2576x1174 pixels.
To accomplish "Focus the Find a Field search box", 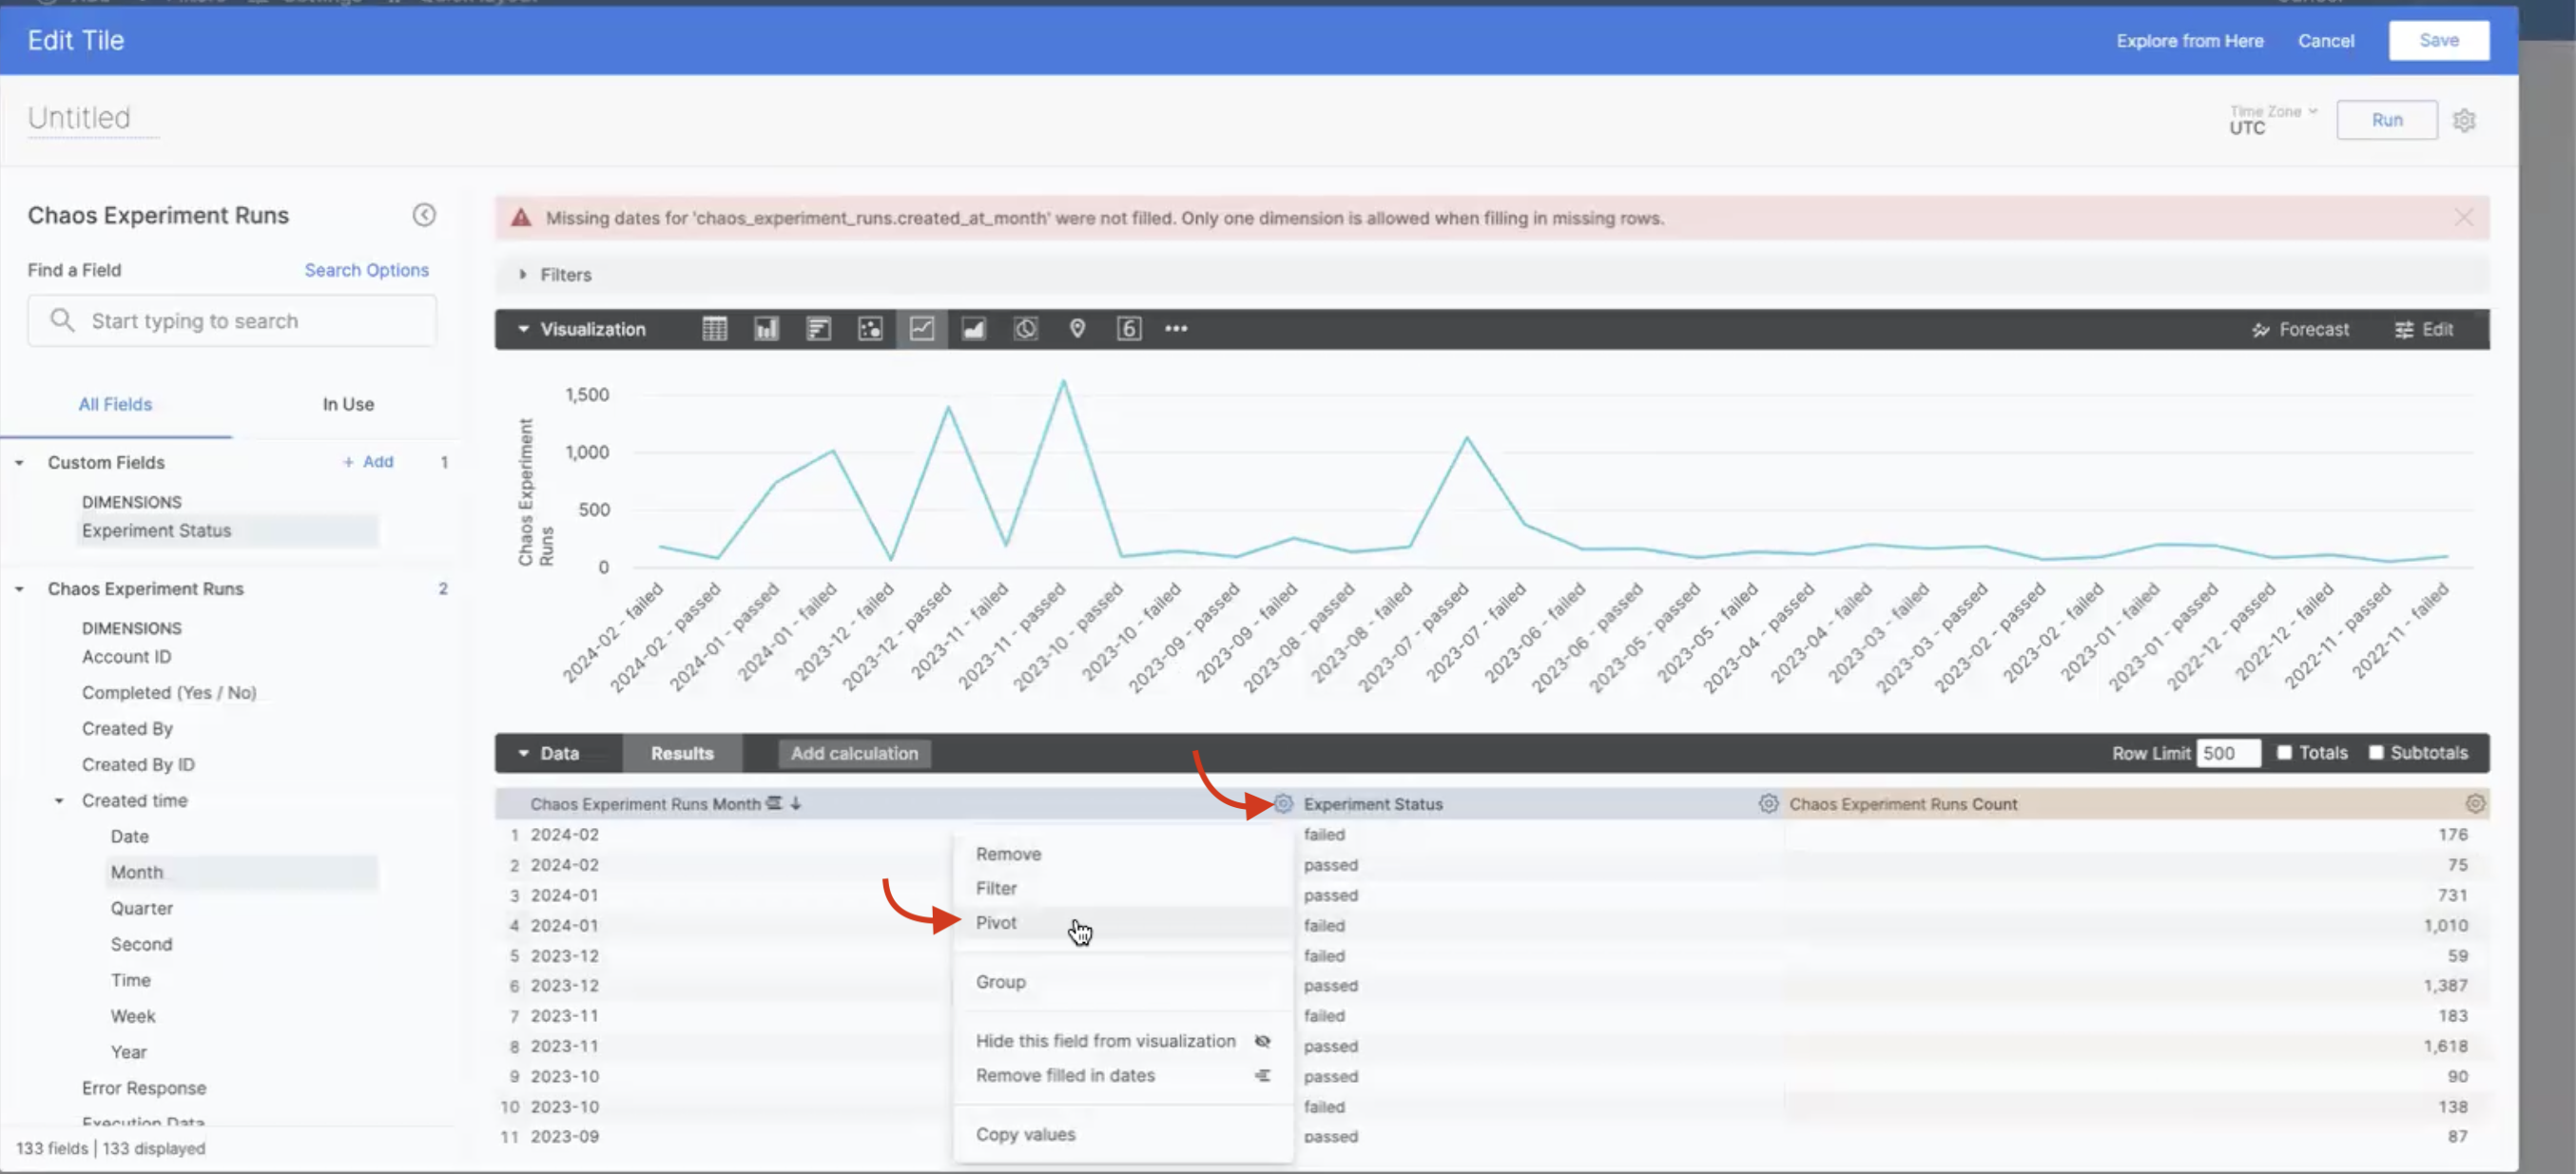I will (232, 320).
